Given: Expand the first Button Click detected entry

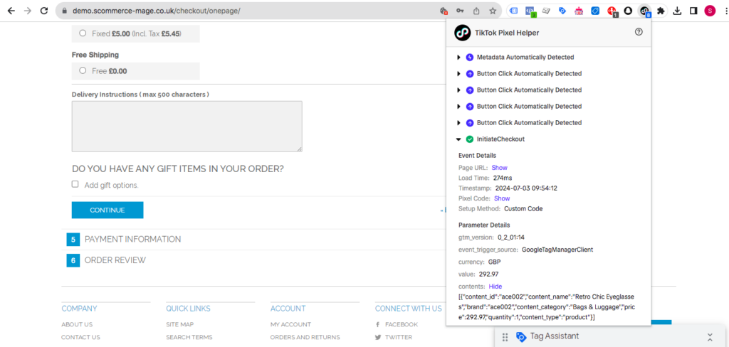Looking at the screenshot, I should 459,74.
